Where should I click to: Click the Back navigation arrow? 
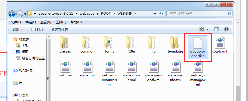(12, 14)
